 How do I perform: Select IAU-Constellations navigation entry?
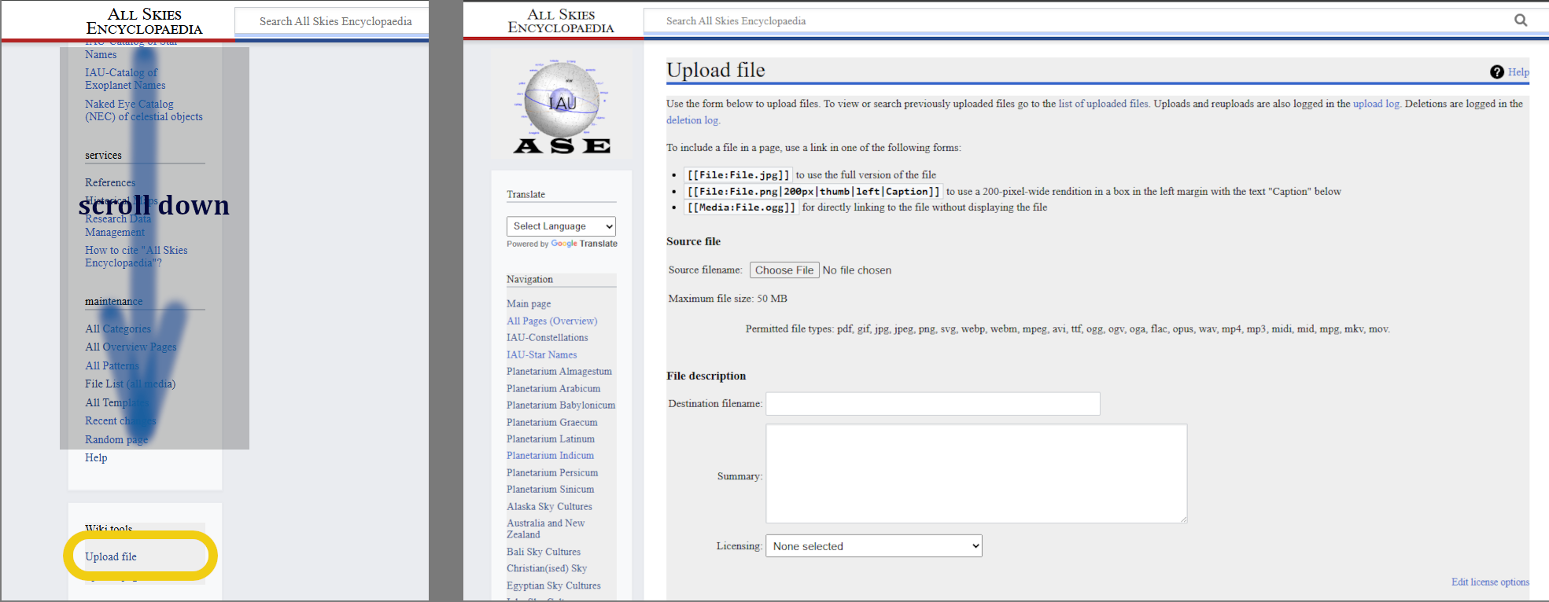point(547,338)
